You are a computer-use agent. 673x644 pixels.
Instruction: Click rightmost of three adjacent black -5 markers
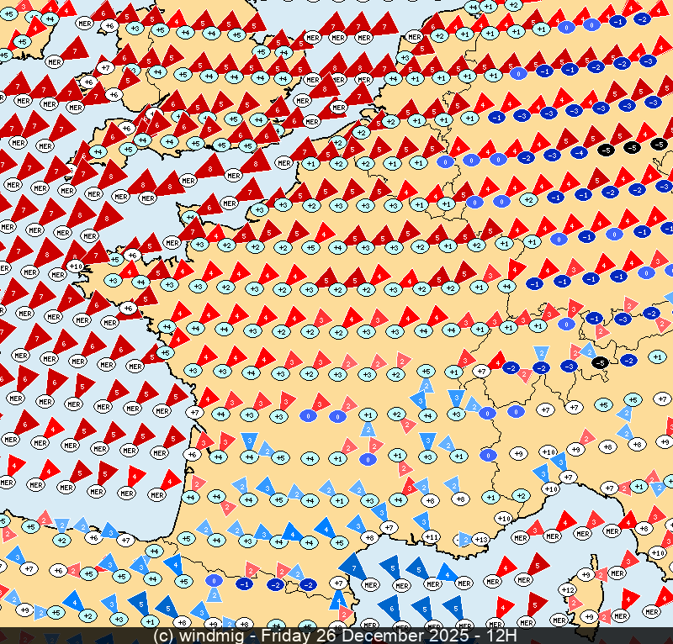pyautogui.click(x=660, y=145)
